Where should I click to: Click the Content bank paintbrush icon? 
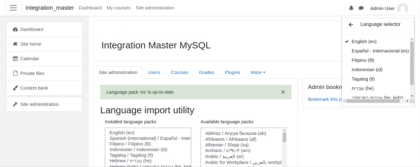pyautogui.click(x=15, y=88)
